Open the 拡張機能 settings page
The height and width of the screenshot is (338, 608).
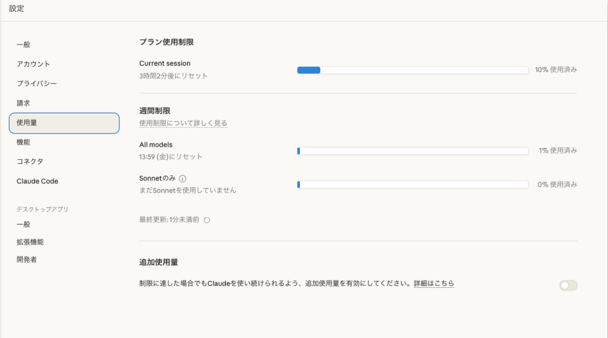click(x=31, y=242)
